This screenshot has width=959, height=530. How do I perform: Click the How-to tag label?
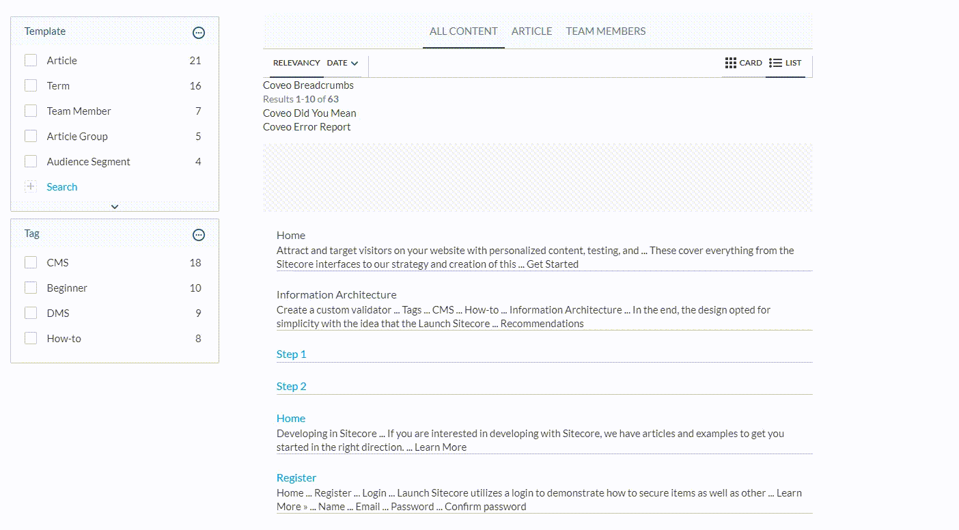(64, 339)
